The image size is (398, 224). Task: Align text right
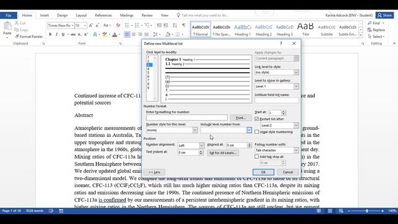(x=140, y=34)
